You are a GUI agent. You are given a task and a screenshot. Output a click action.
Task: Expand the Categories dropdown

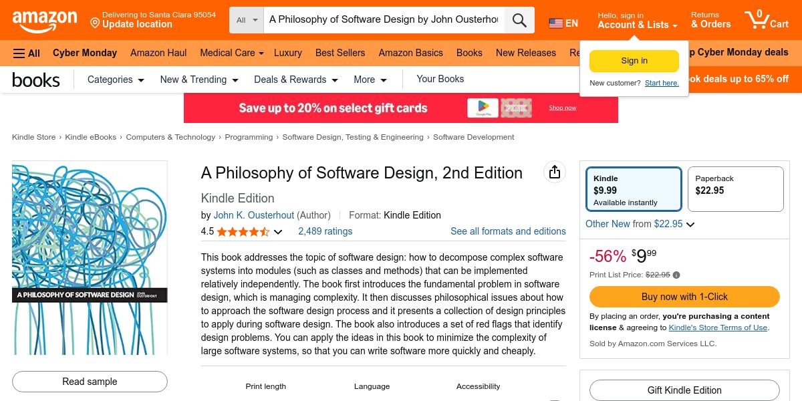pos(116,80)
